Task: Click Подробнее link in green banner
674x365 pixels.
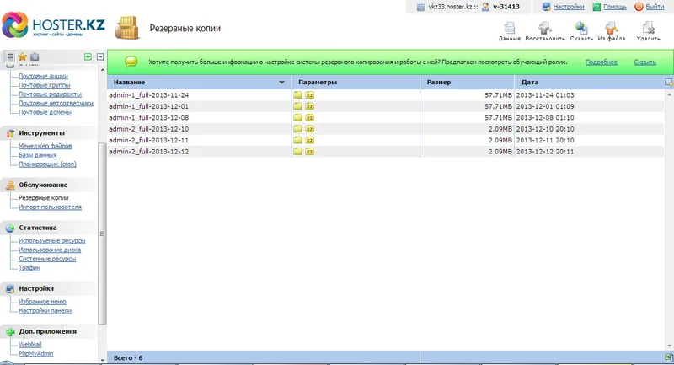Action: click(x=601, y=62)
